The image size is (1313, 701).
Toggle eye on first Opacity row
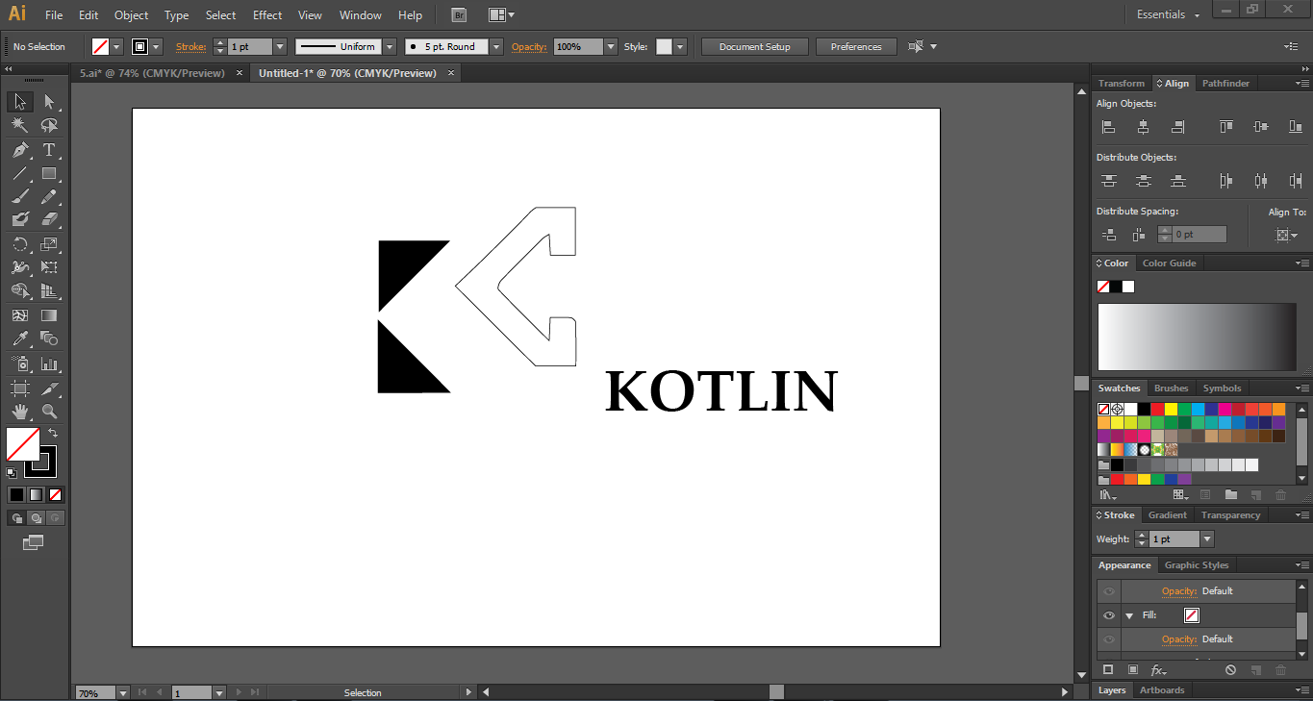coord(1109,591)
